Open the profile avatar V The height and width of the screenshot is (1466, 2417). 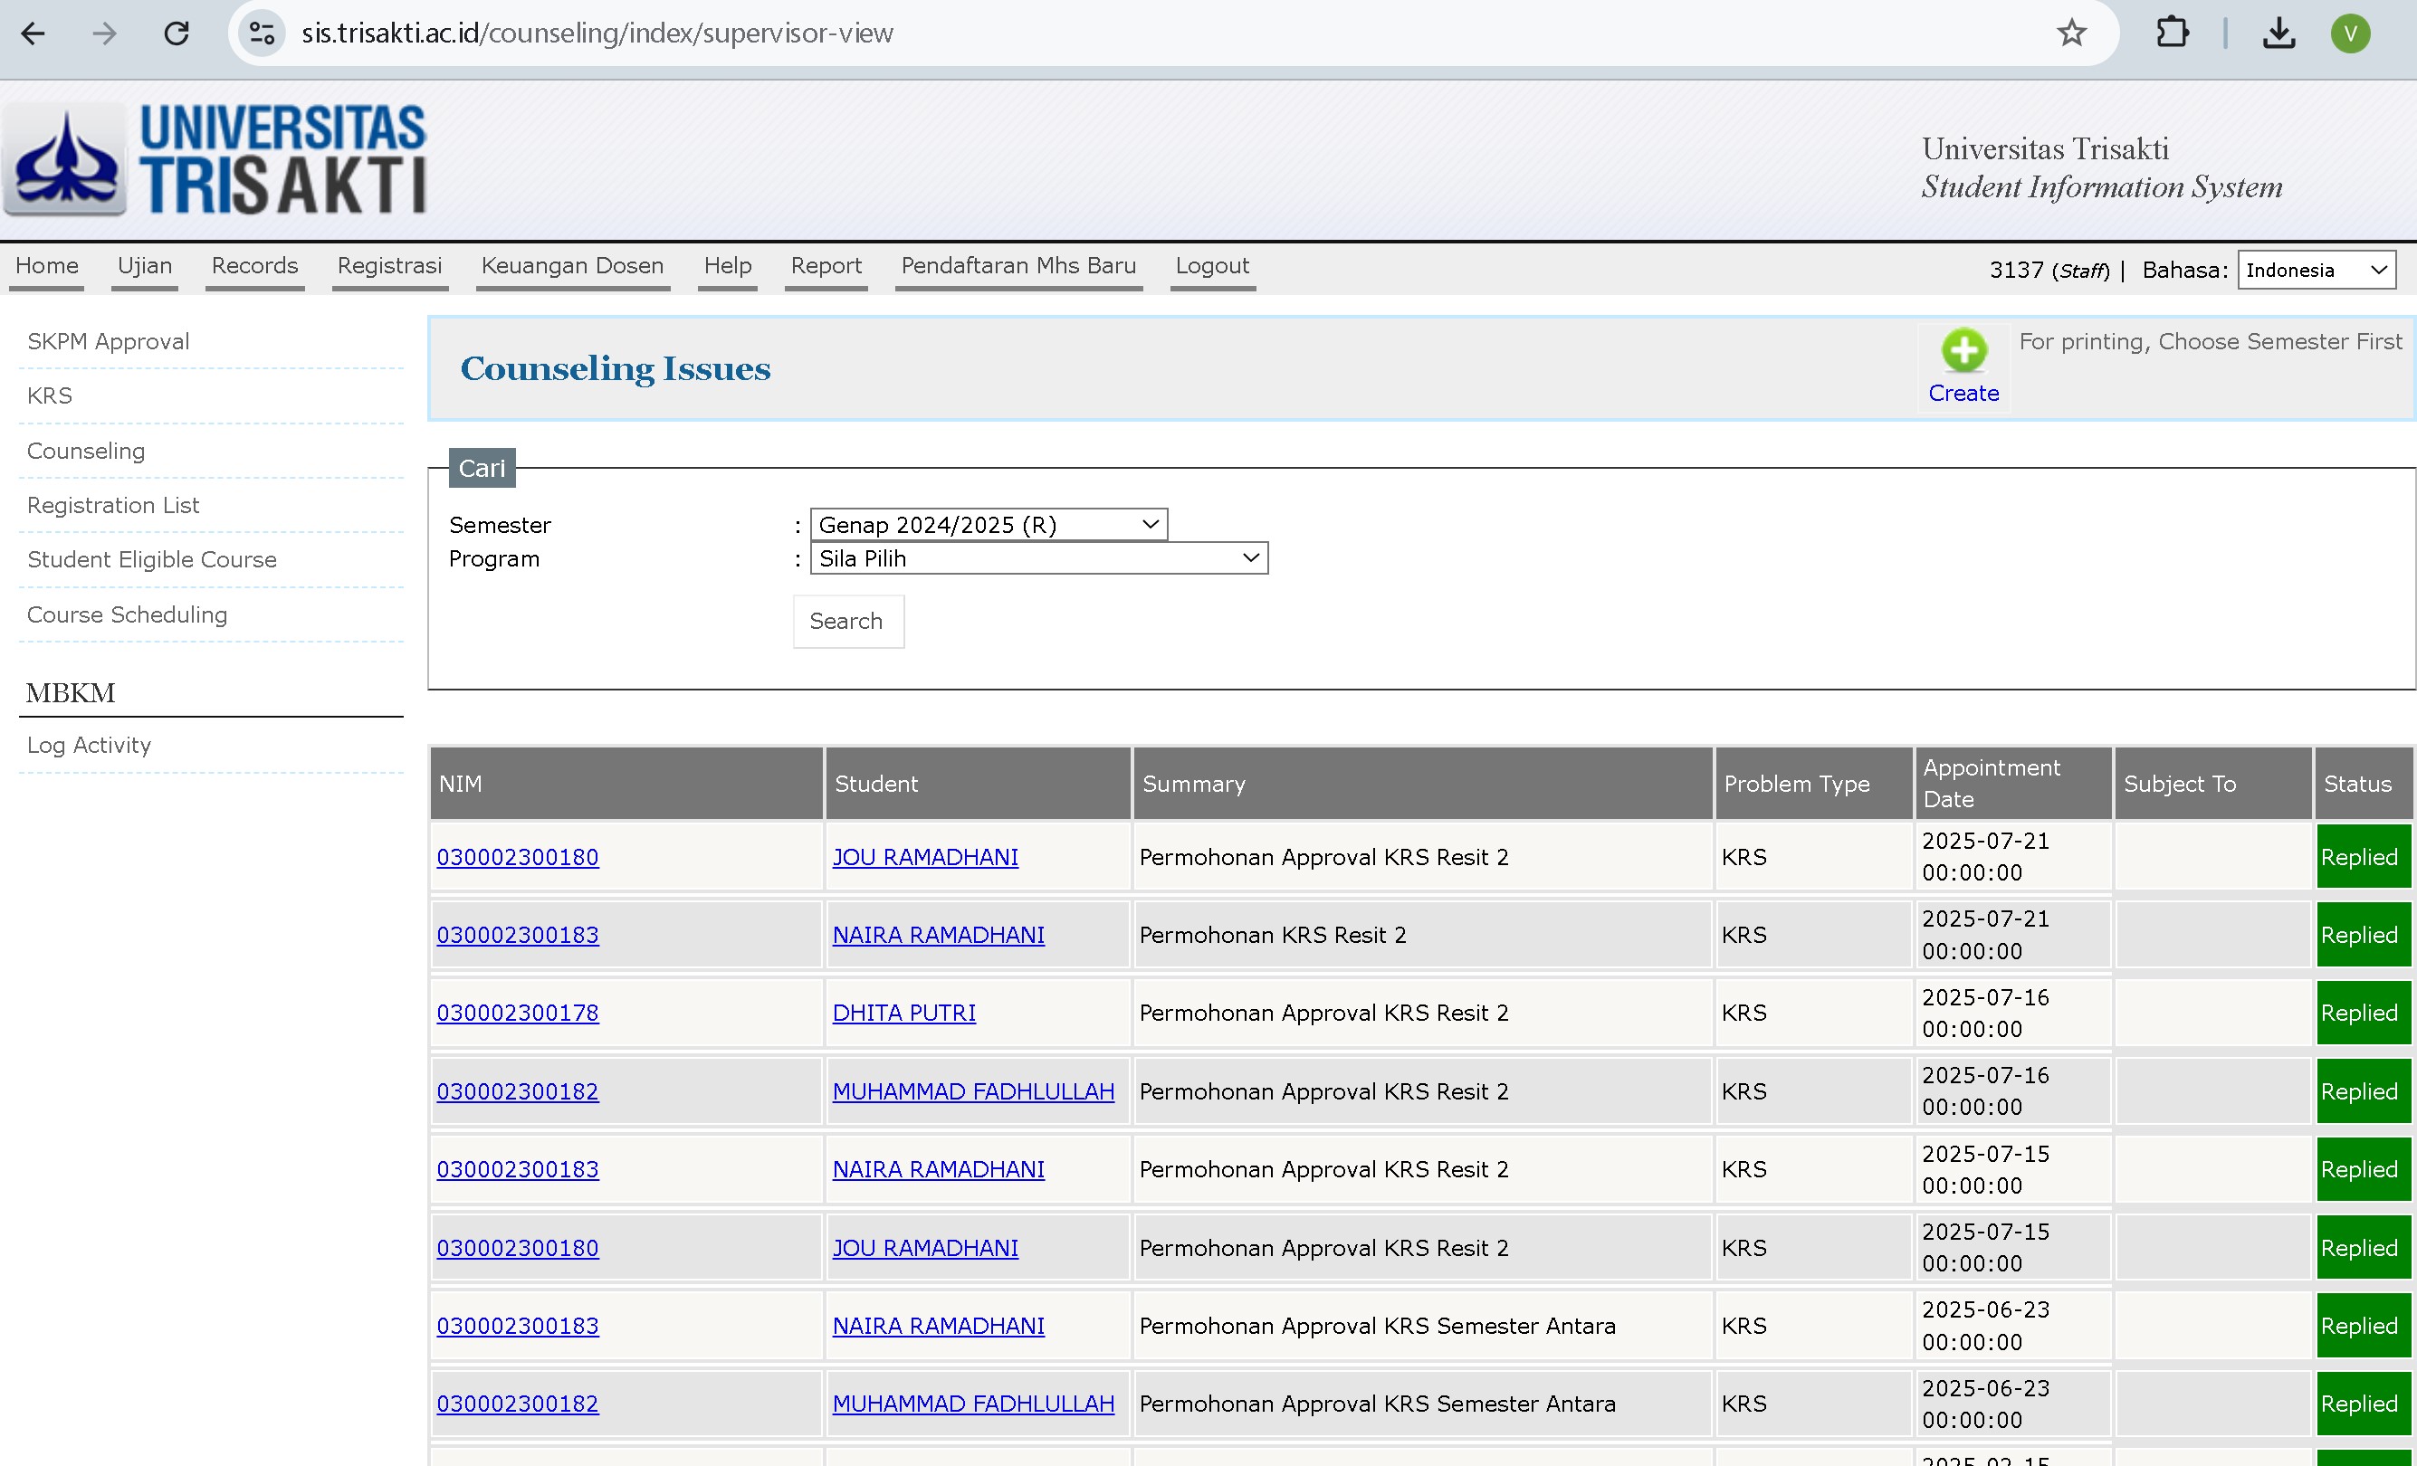[x=2350, y=33]
